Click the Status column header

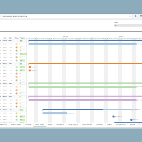click(x=17, y=38)
